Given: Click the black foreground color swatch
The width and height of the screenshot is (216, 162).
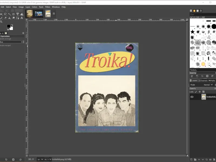Looking at the screenshot, I should point(9,26).
